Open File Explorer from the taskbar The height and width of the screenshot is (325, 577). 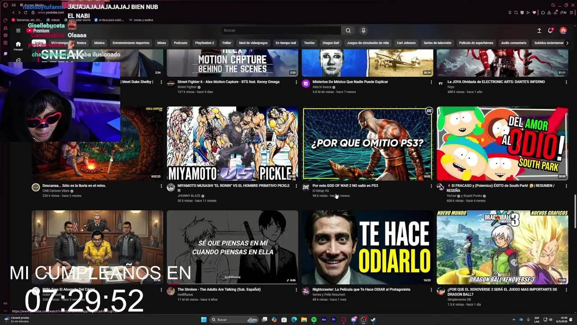304,320
